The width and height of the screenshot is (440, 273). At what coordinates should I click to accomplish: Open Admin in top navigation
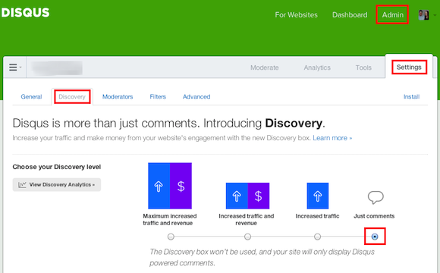coord(392,15)
